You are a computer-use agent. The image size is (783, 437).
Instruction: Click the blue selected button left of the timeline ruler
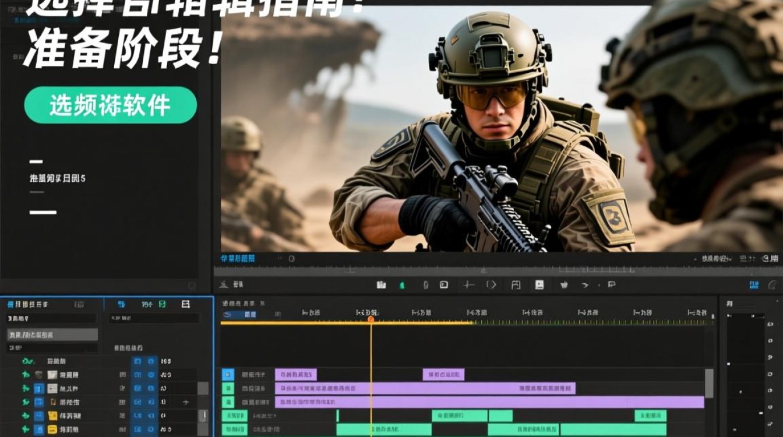click(x=240, y=314)
